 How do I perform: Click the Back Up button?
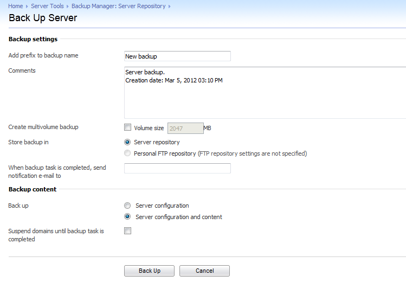coord(150,271)
